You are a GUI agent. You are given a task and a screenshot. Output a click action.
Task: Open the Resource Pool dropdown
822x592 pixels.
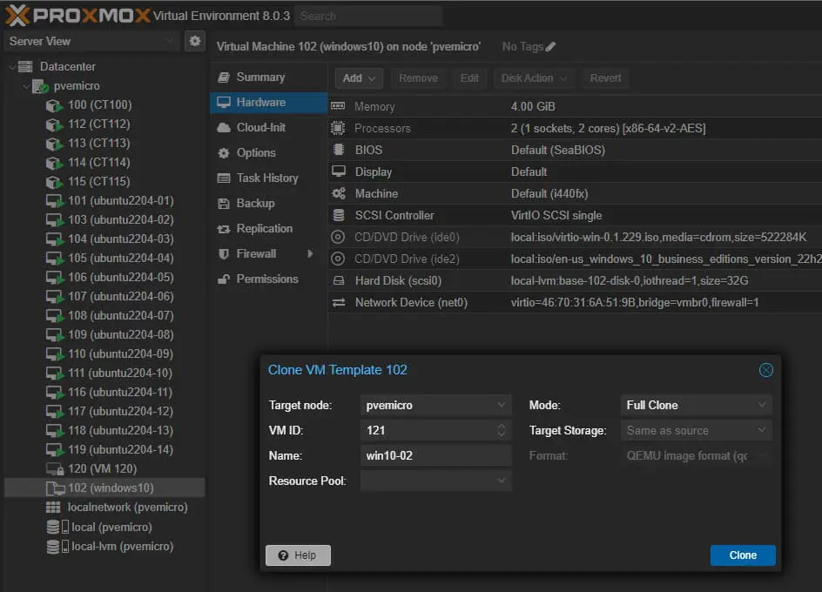(x=502, y=481)
